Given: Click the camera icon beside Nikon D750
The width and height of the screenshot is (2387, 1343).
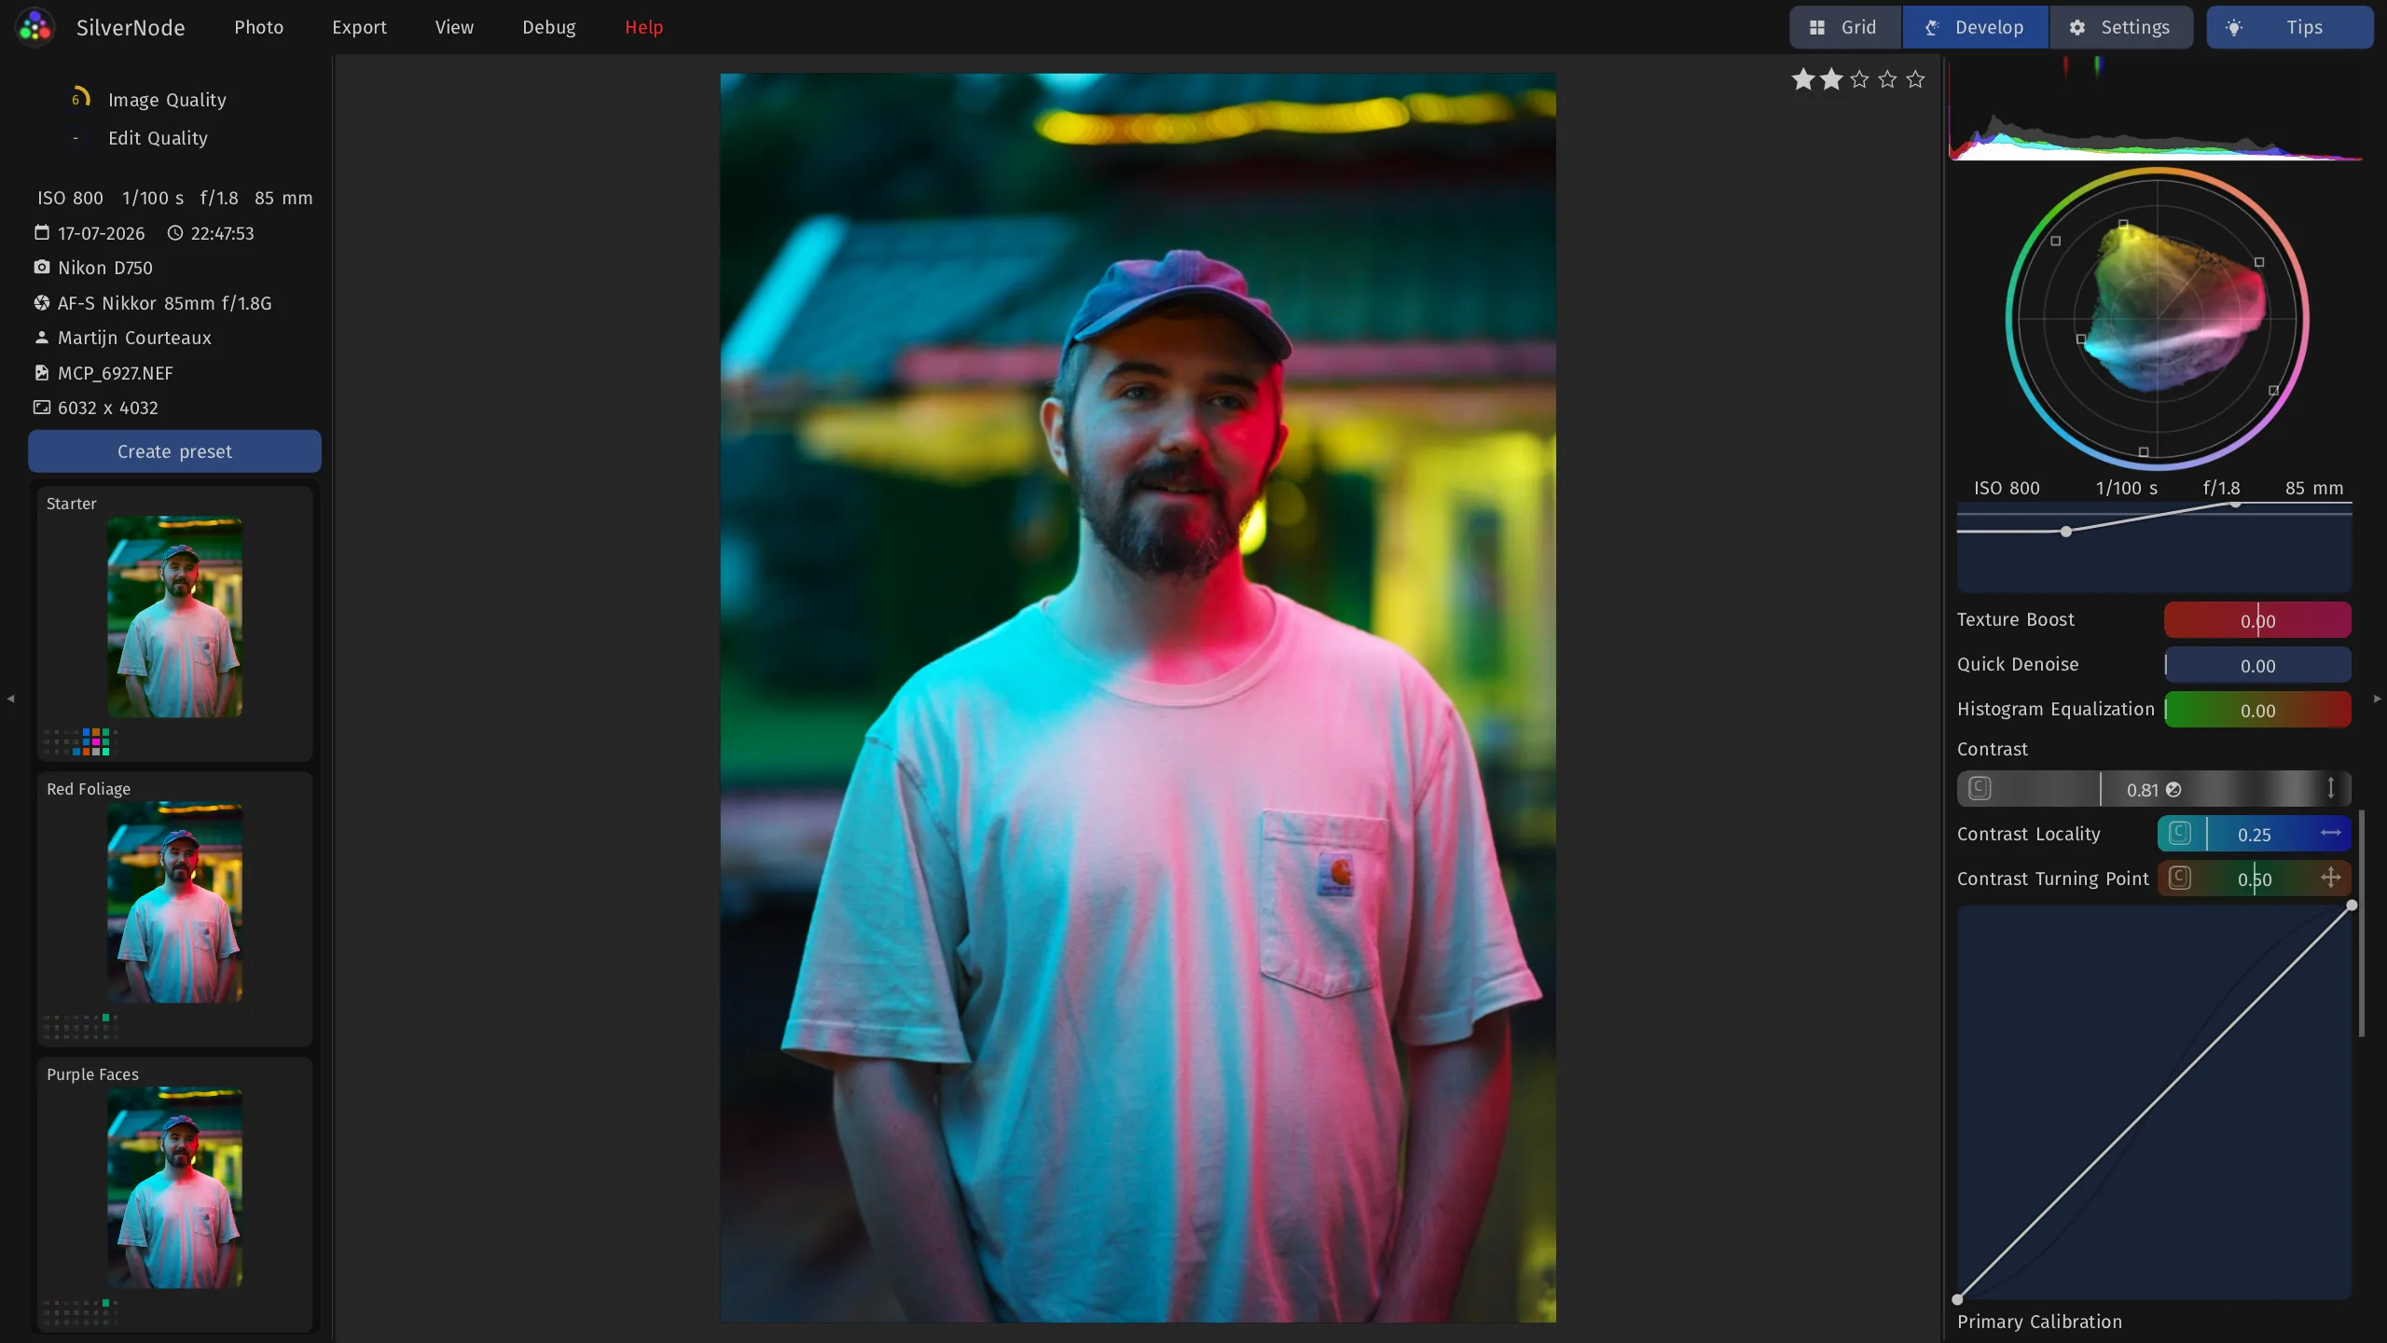Looking at the screenshot, I should (x=42, y=268).
